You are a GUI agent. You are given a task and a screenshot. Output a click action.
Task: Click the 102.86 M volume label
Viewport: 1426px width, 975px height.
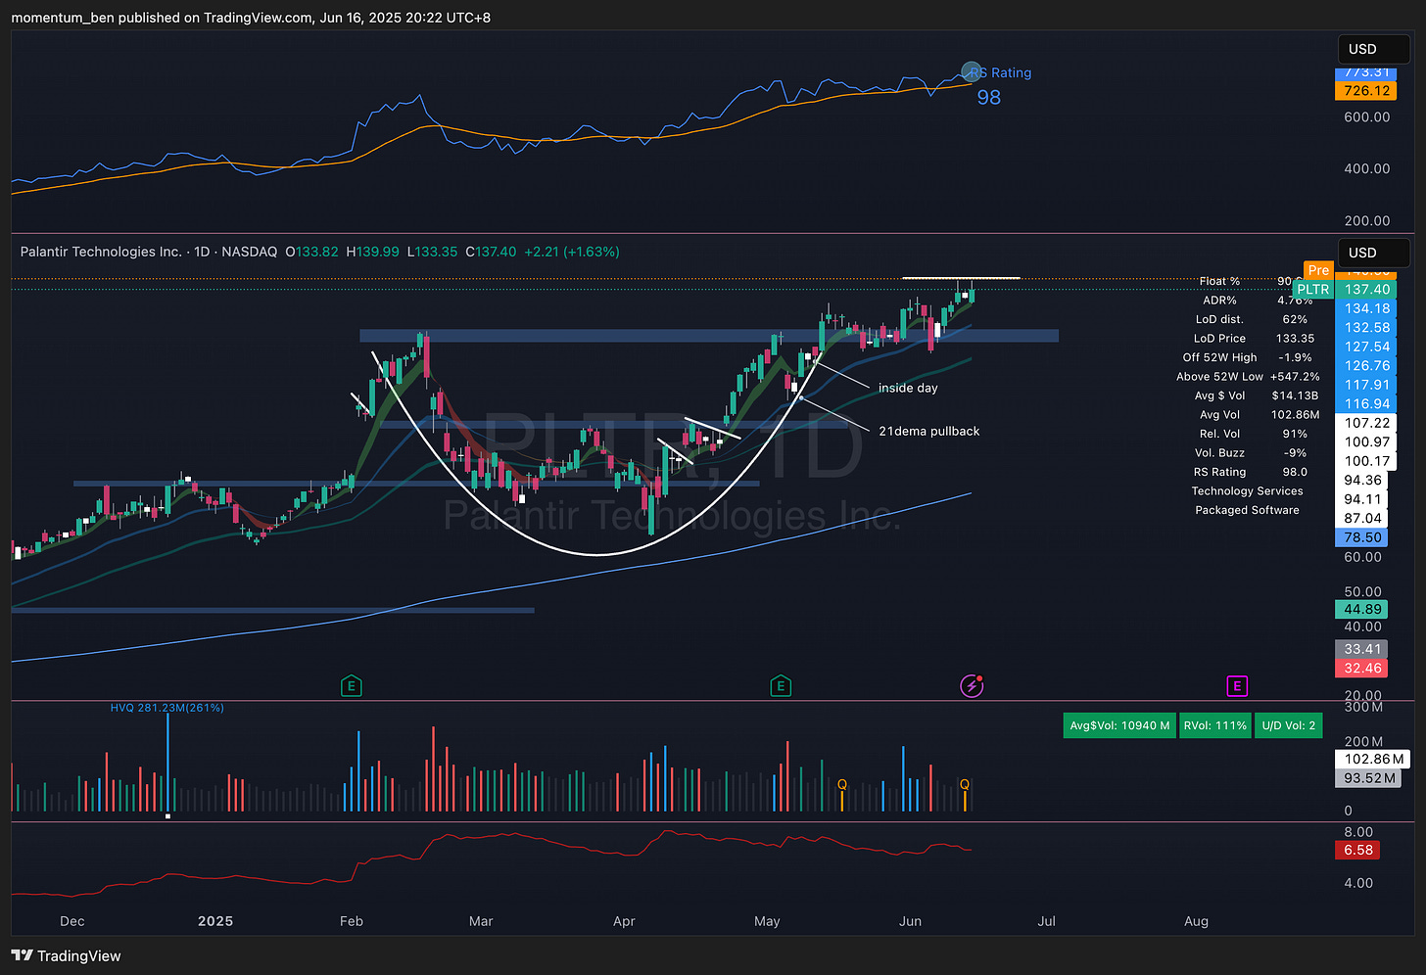[1373, 759]
